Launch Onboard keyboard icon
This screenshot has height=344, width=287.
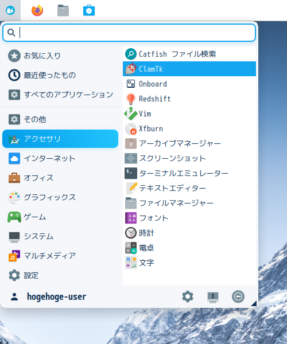point(131,84)
